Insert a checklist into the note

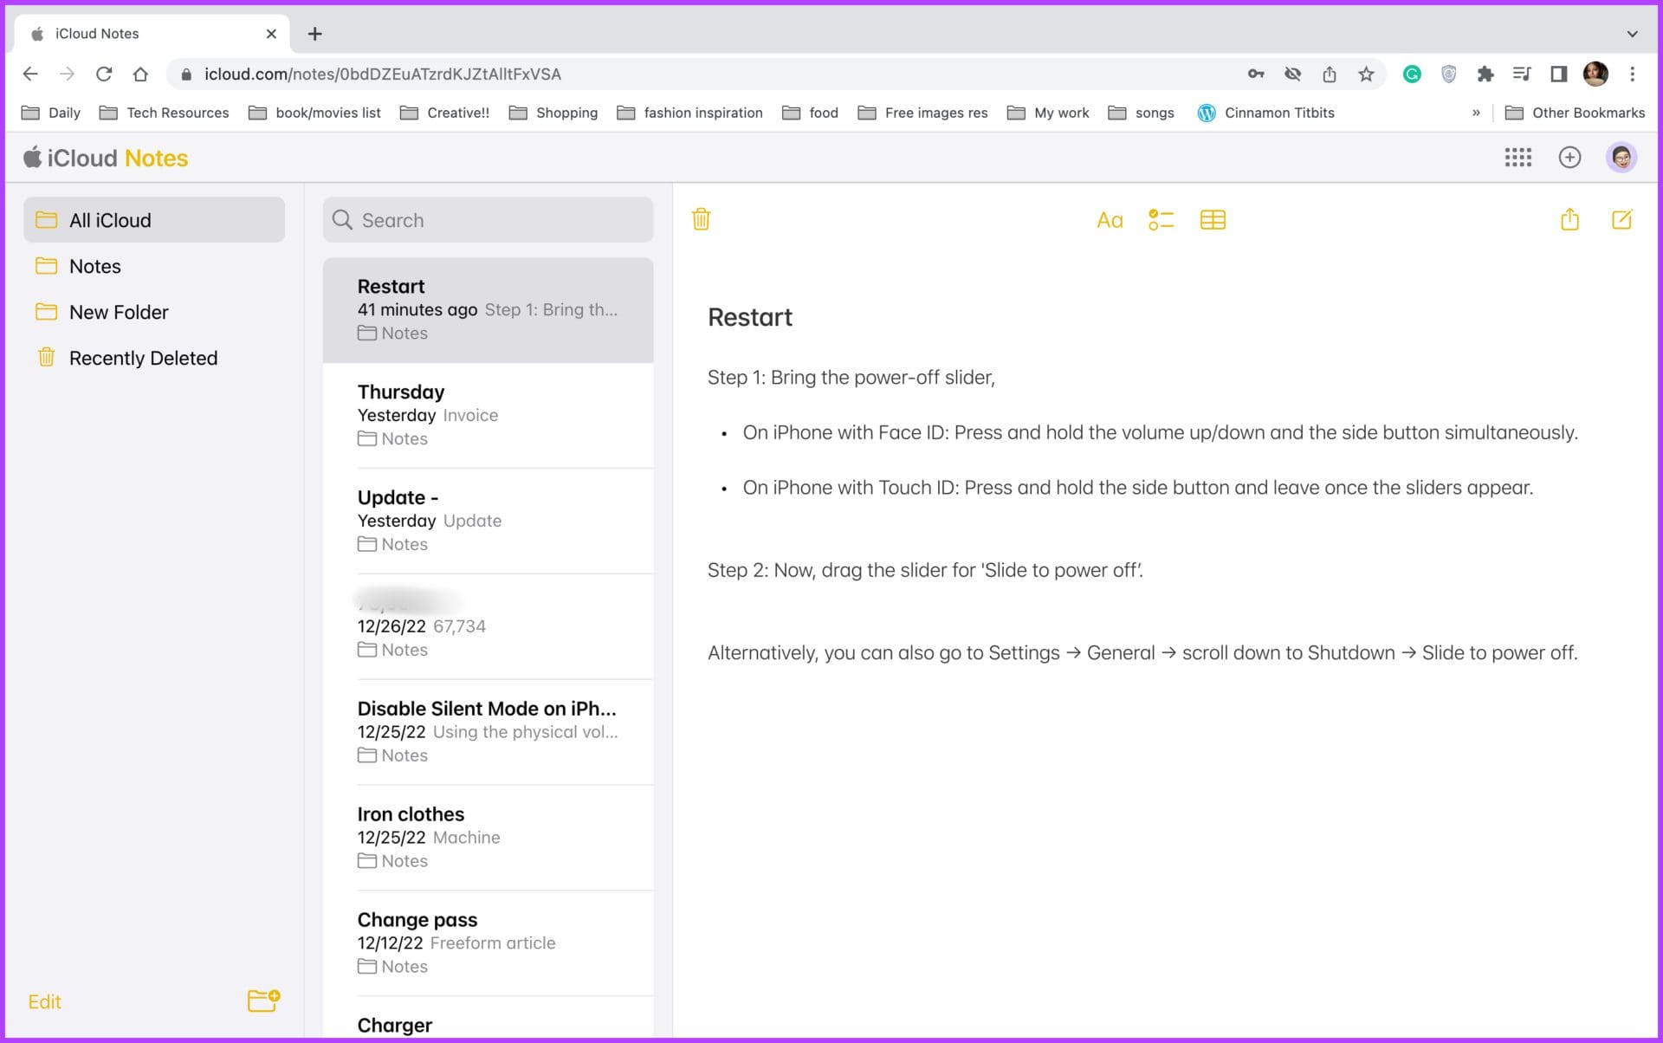(x=1161, y=219)
